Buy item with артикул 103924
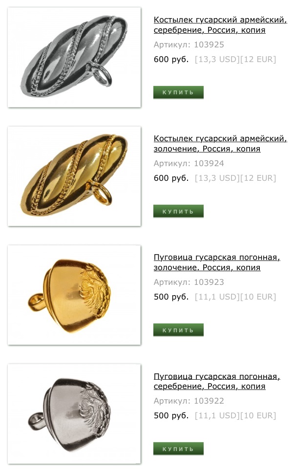This screenshot has height=474, width=294. point(178,211)
